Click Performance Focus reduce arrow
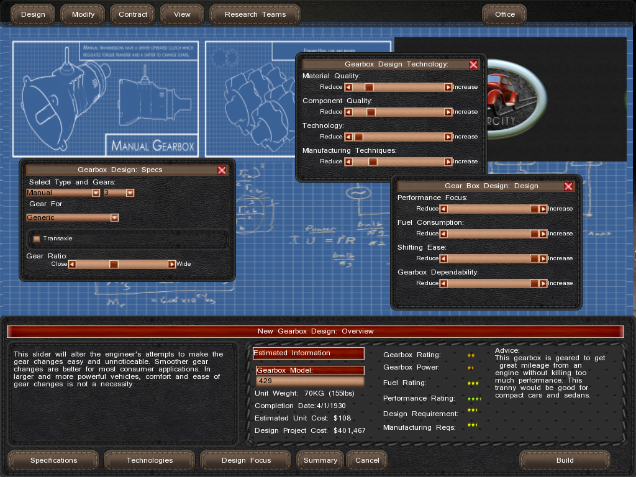636x477 pixels. [x=443, y=209]
